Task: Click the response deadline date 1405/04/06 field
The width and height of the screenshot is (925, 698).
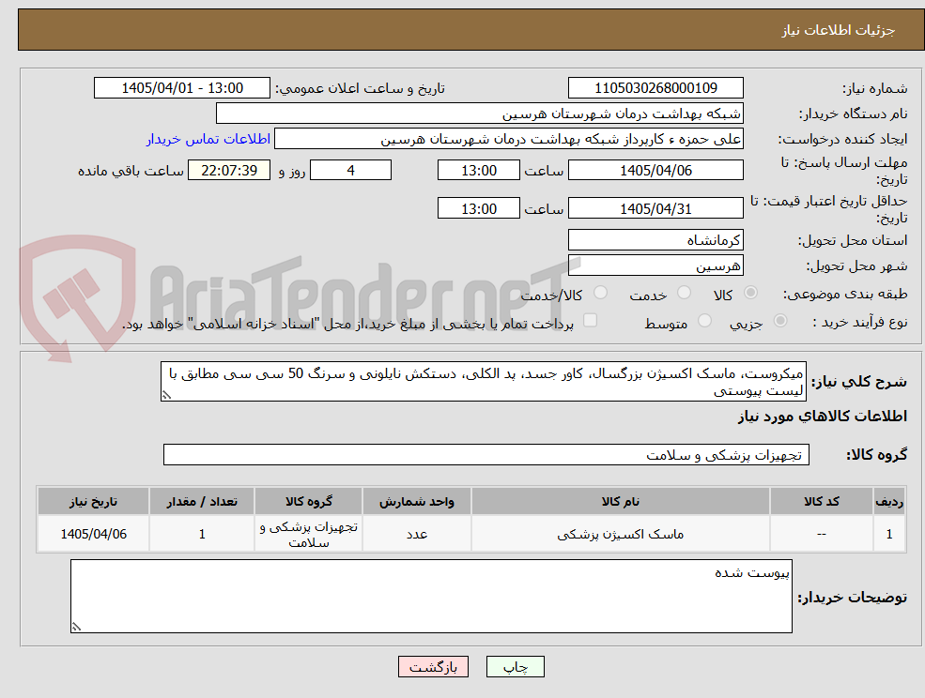Action: point(655,171)
